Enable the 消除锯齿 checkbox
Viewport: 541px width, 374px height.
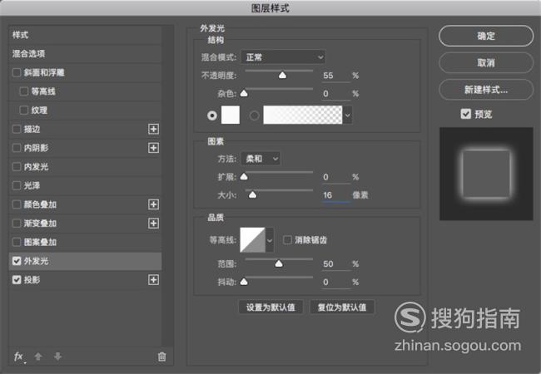(287, 240)
